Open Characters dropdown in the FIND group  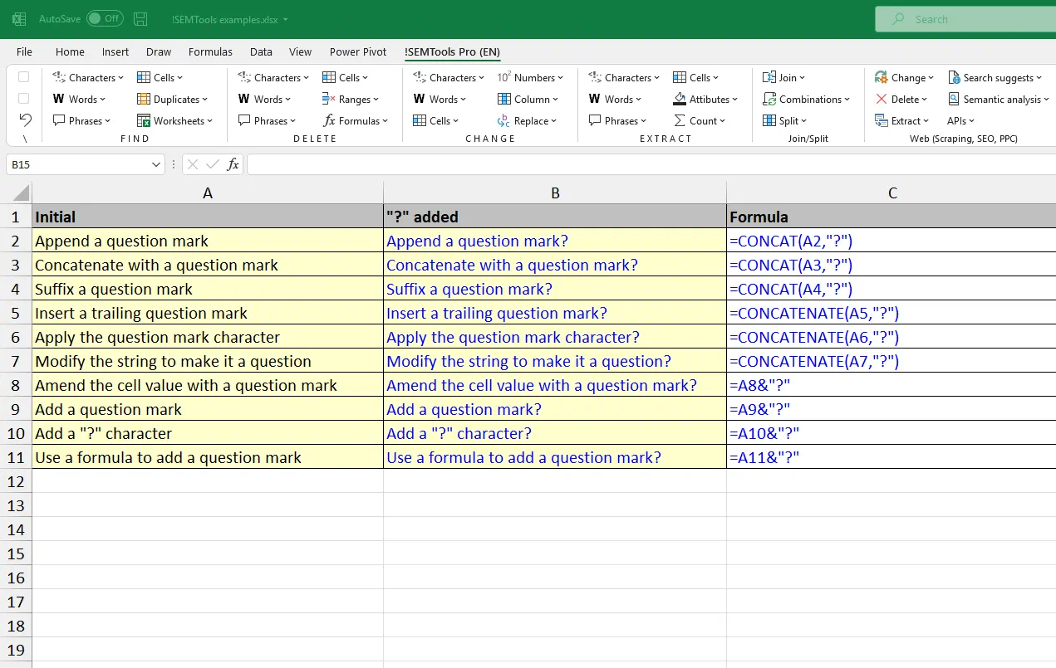click(x=88, y=77)
